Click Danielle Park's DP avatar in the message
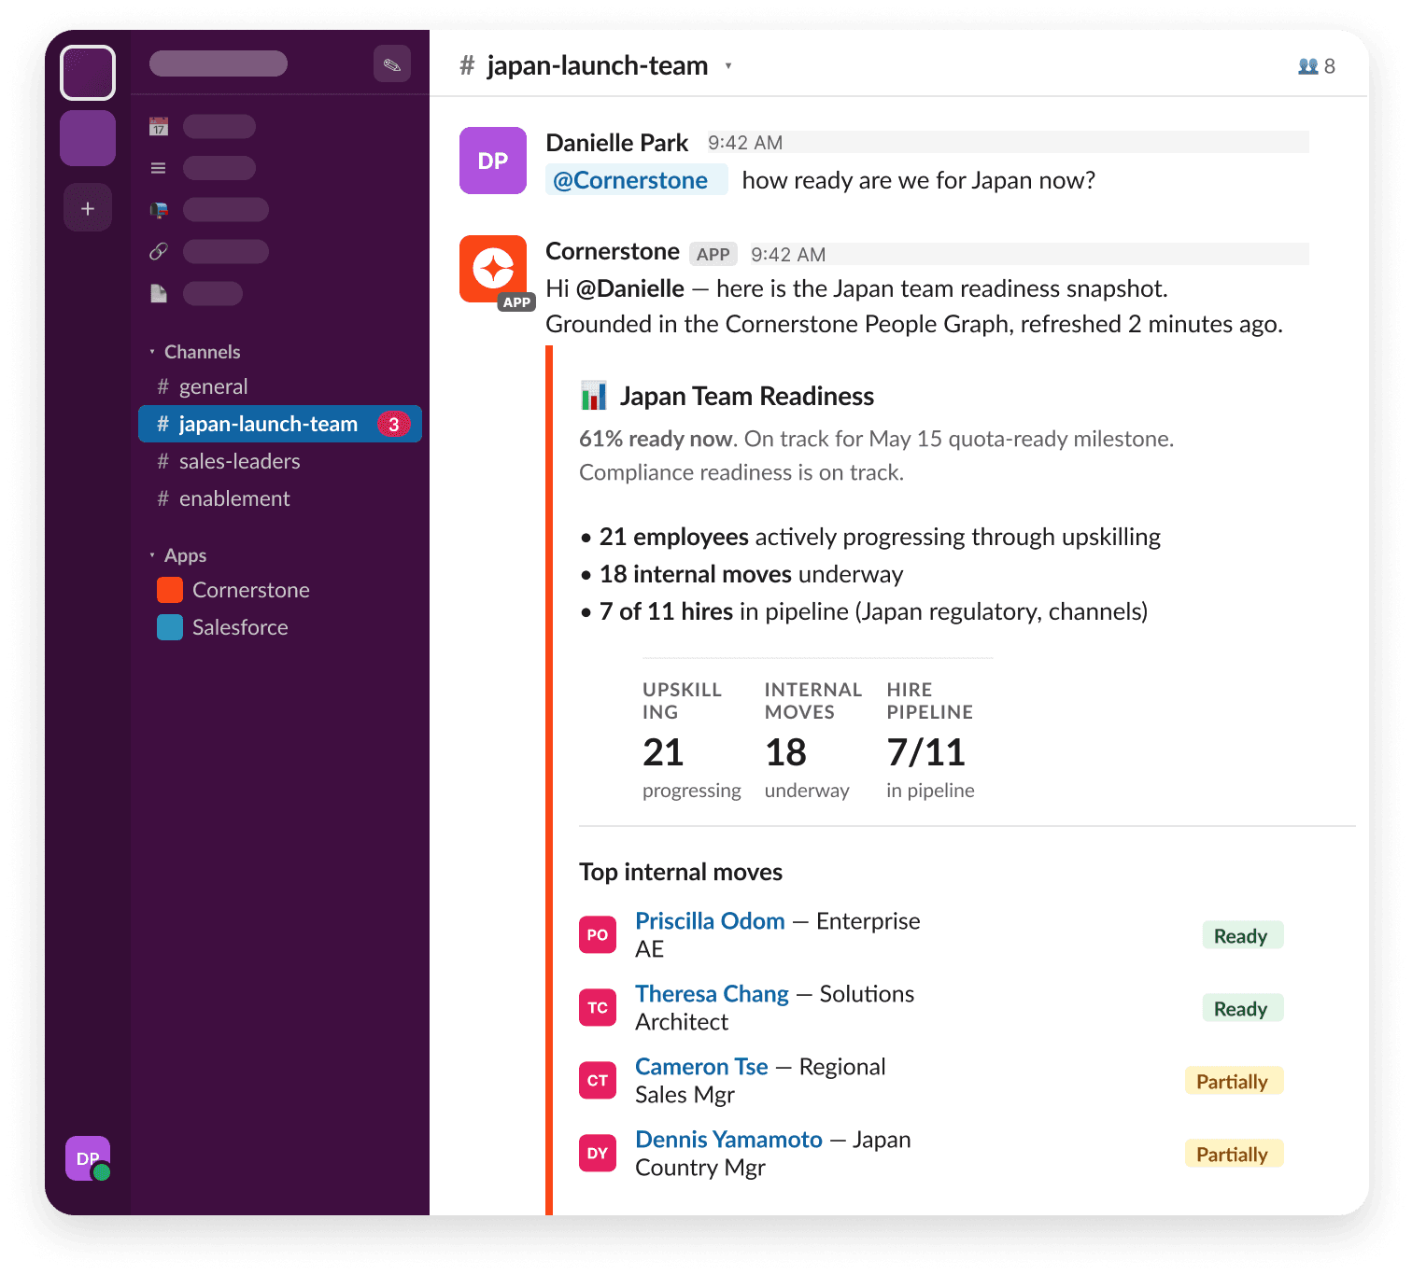This screenshot has height=1275, width=1412. (493, 161)
